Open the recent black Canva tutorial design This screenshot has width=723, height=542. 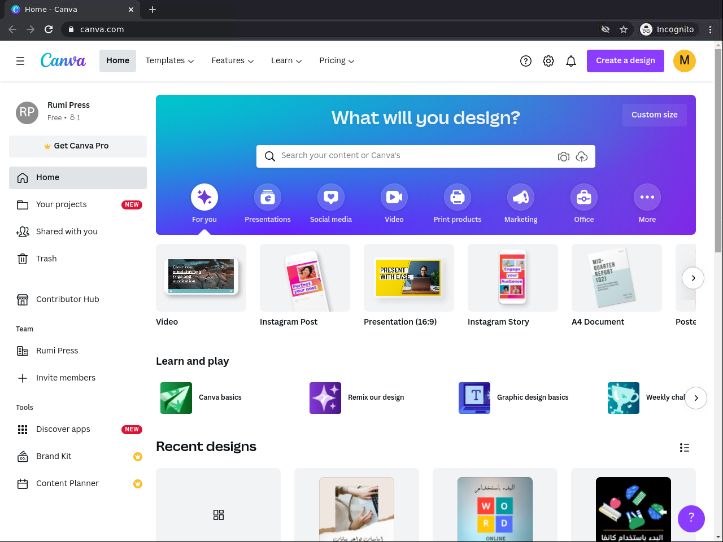tap(633, 505)
